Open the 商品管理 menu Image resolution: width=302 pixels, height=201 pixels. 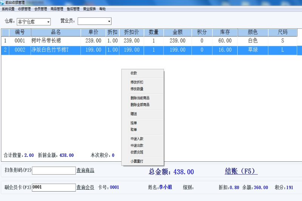click(57, 9)
